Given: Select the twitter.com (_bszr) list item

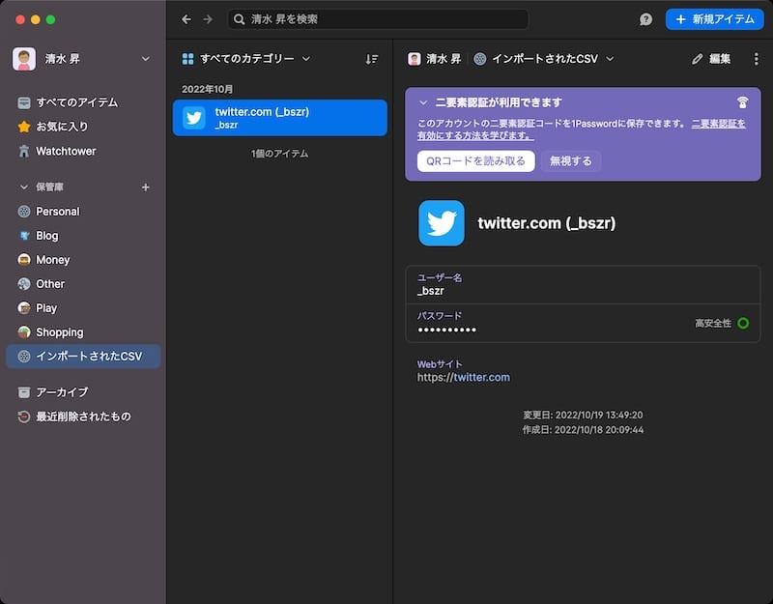Looking at the screenshot, I should click(x=280, y=118).
